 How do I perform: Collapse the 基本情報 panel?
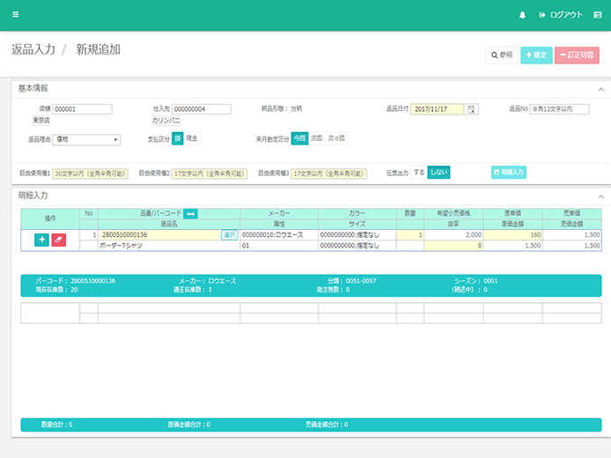coord(600,89)
